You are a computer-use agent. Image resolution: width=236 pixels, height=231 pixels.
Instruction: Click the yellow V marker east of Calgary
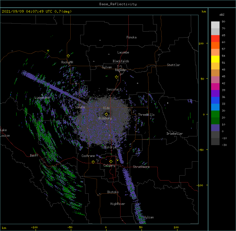[117, 160]
